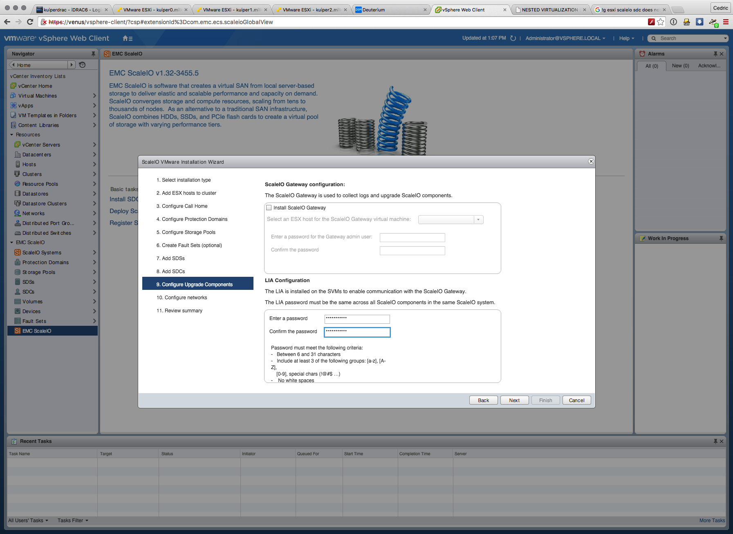Click the vSphere home menu icon
733x534 pixels.
(127, 38)
